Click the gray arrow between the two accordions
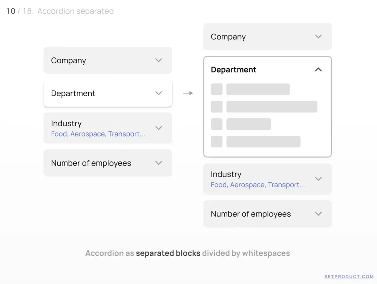Screen dimensions: 377x284 188,93
